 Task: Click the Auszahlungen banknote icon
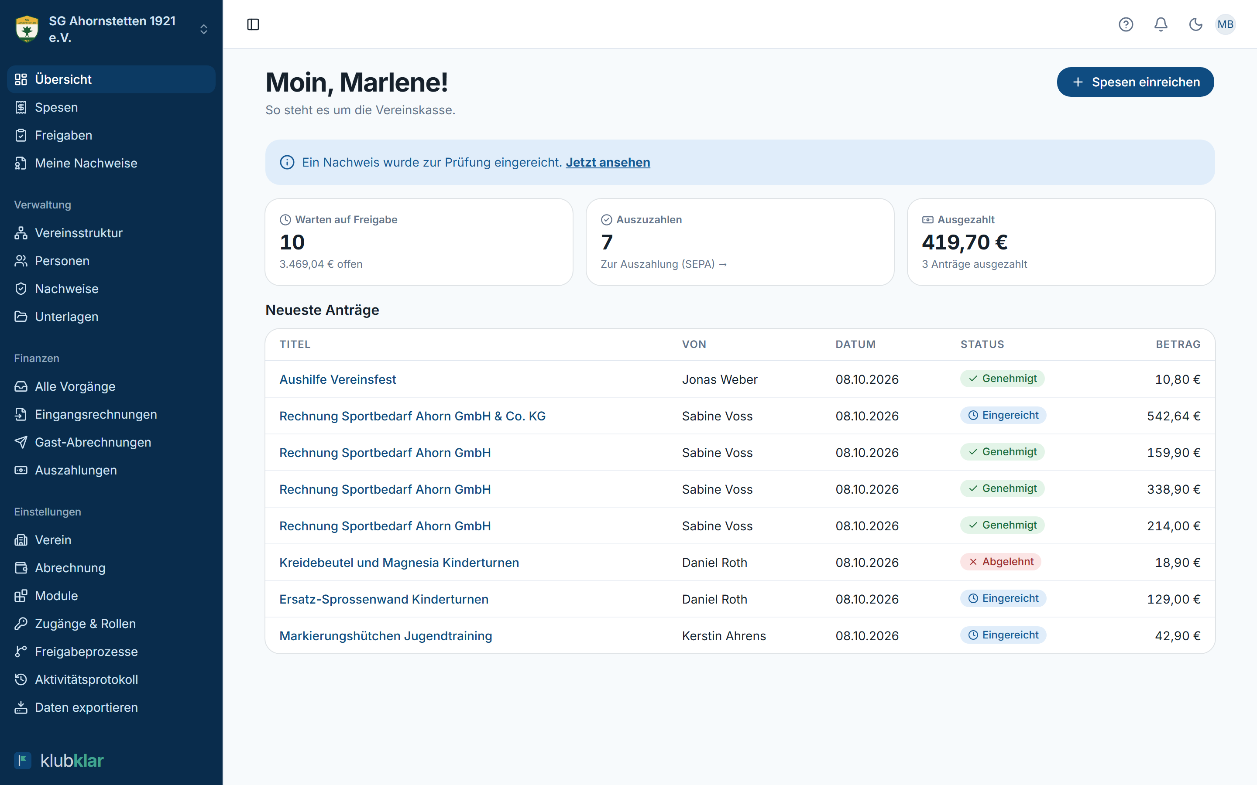21,470
